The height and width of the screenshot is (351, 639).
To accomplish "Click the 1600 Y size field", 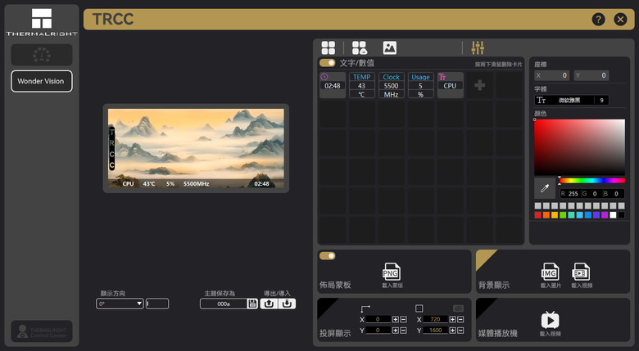I will [x=435, y=331].
